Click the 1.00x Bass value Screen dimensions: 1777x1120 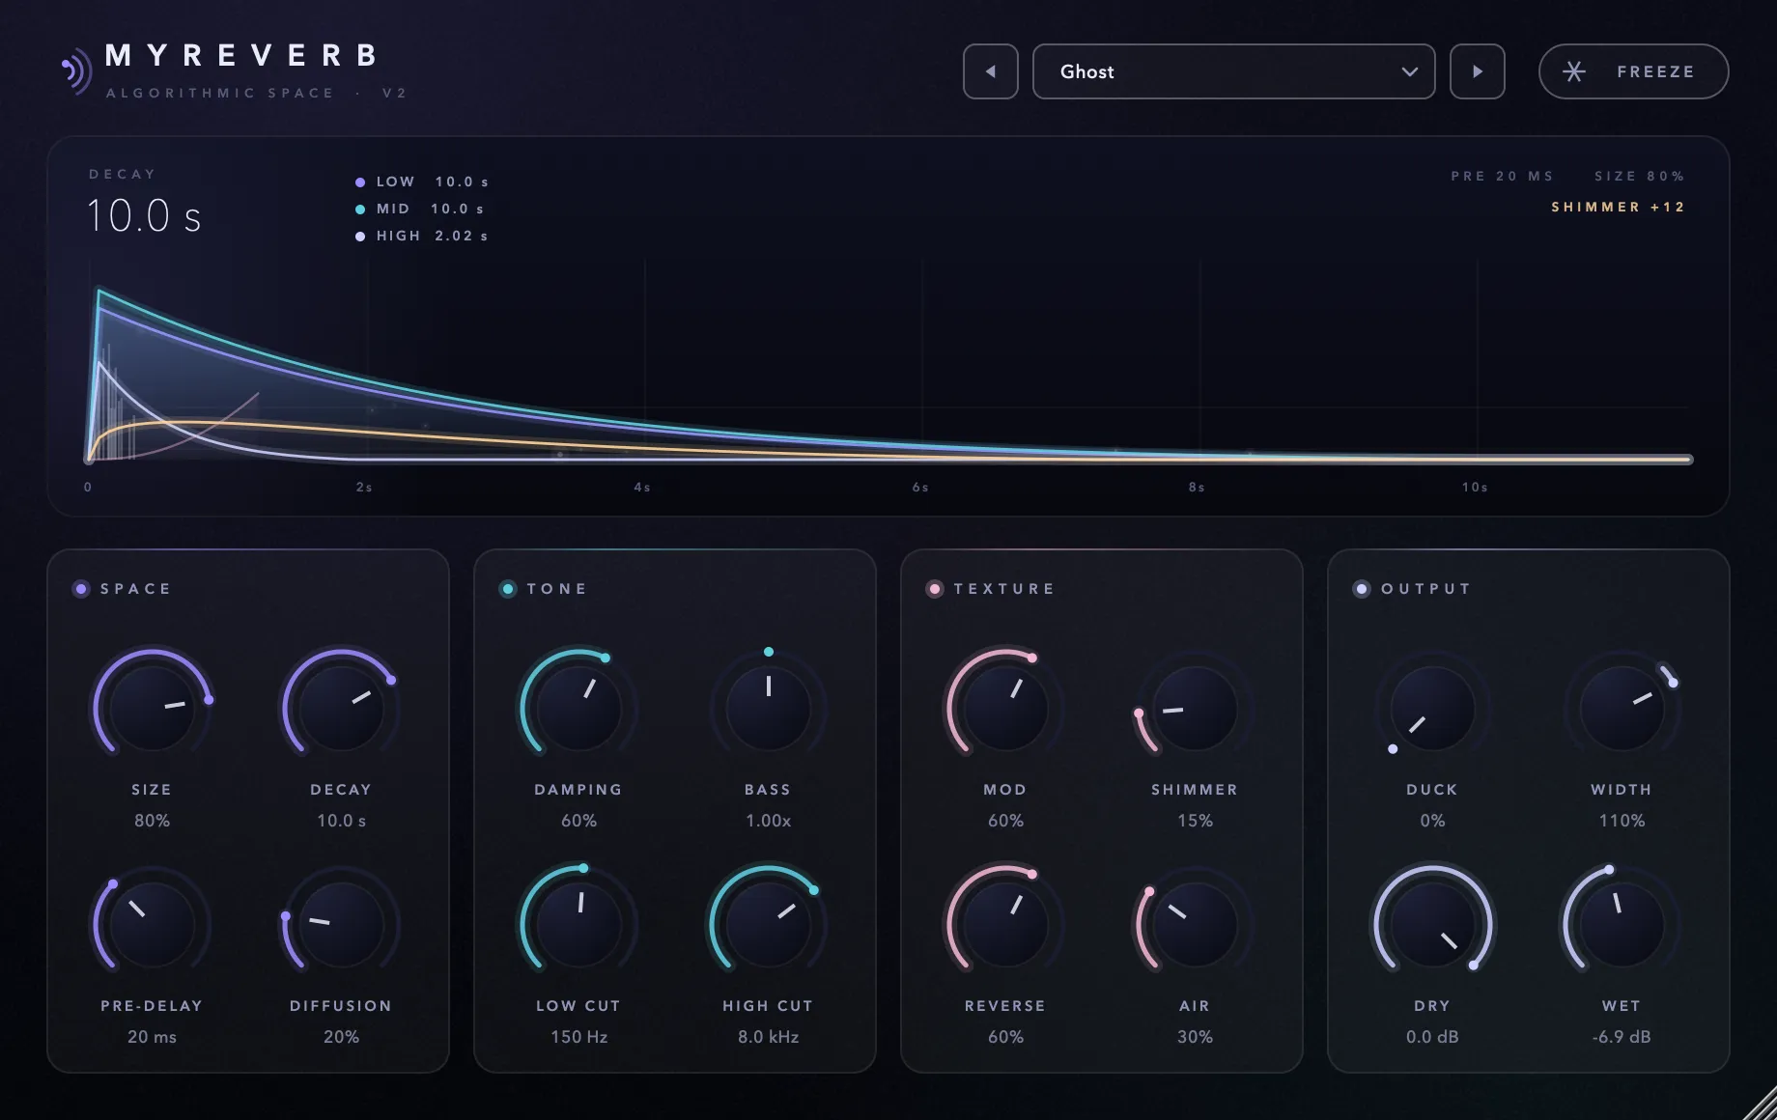click(x=768, y=820)
